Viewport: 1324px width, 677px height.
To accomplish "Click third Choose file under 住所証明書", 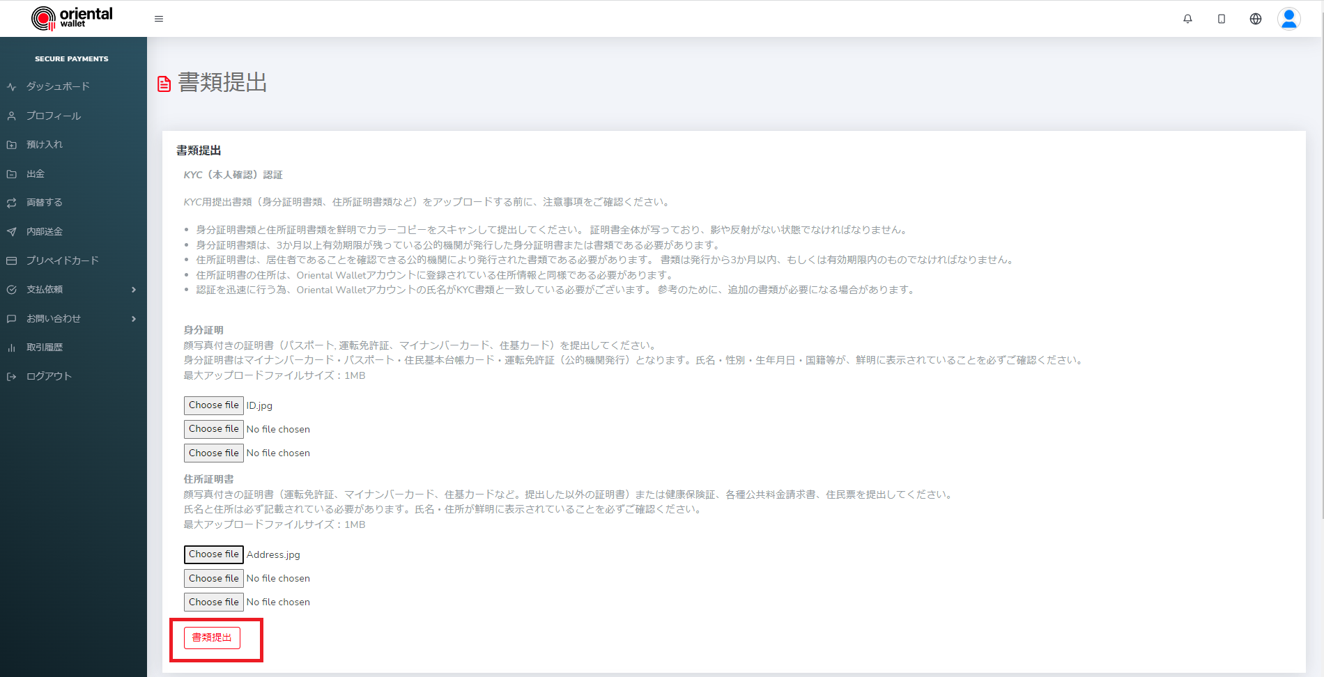I will [214, 602].
